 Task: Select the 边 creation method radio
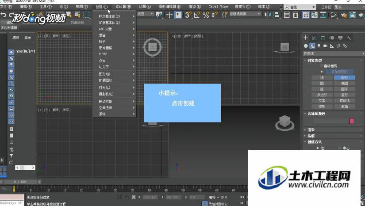(x=318, y=148)
